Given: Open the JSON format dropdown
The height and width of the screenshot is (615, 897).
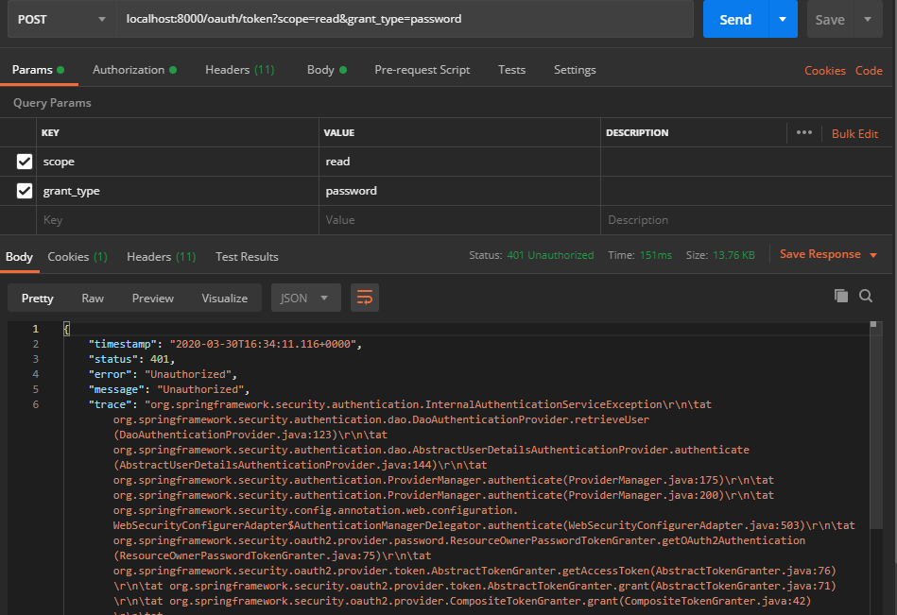Looking at the screenshot, I should [x=305, y=298].
